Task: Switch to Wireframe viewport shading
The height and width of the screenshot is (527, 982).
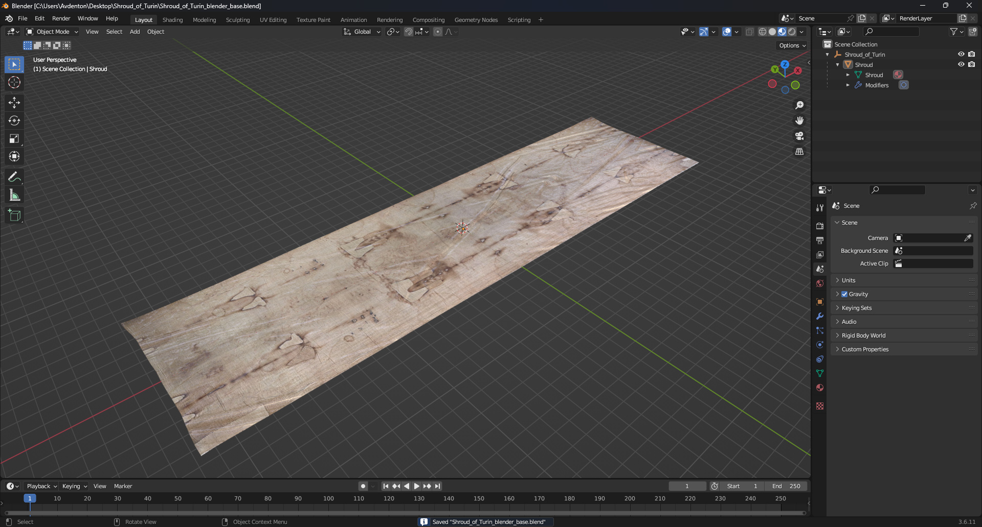Action: 763,32
